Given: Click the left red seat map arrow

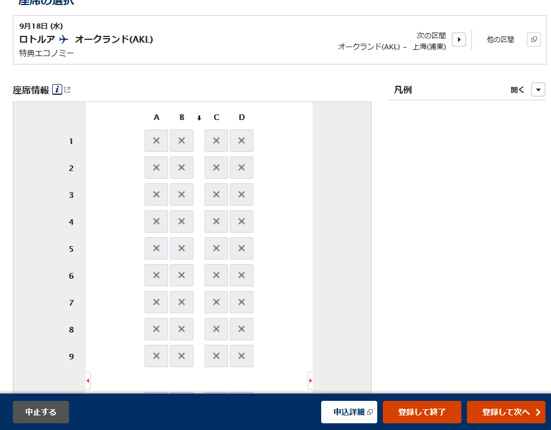Looking at the screenshot, I should 87,381.
